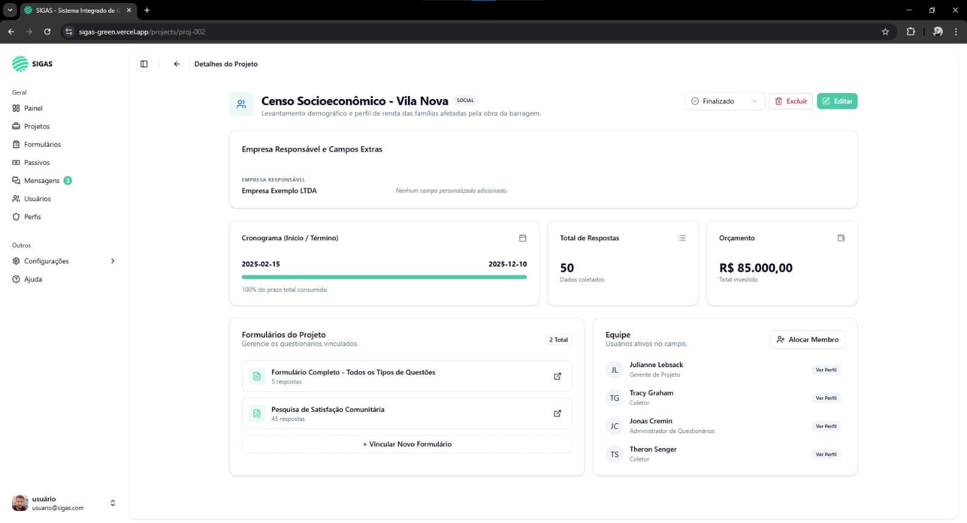Go to Projetos in the sidebar
The image size is (967, 523).
tap(36, 126)
